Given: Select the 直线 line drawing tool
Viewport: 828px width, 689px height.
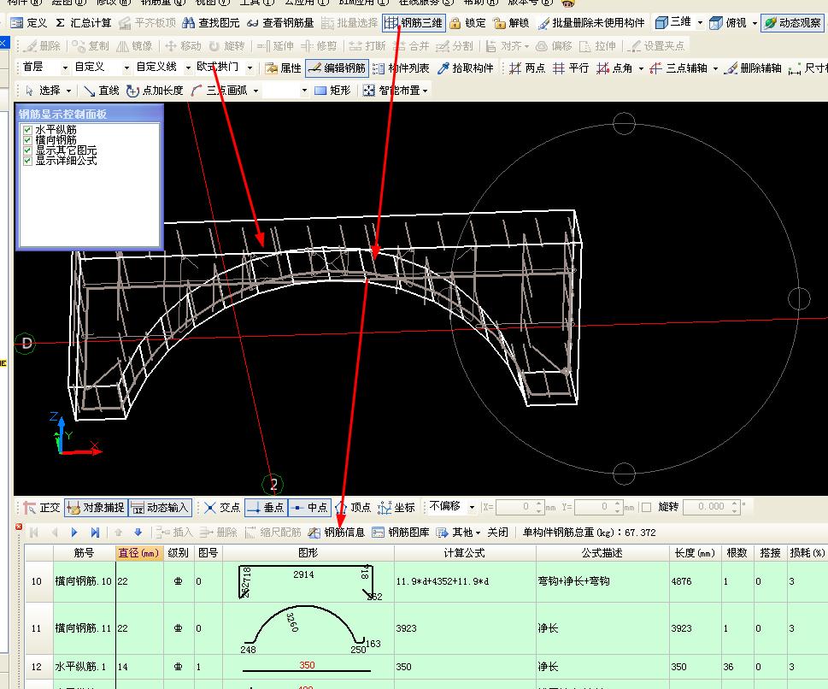Looking at the screenshot, I should (x=102, y=91).
